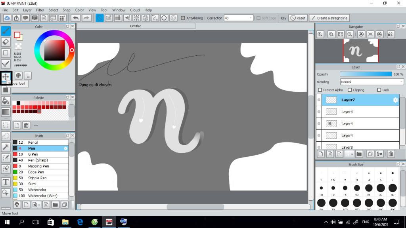406x228 pixels.
Task: Open Correction value dropdown
Action: 238,18
